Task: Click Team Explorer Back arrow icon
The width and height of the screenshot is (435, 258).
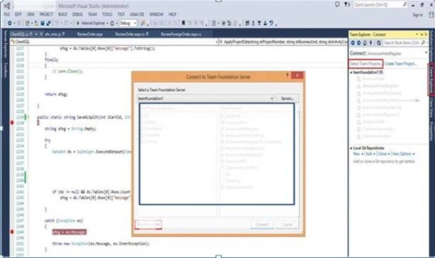Action: [x=353, y=43]
